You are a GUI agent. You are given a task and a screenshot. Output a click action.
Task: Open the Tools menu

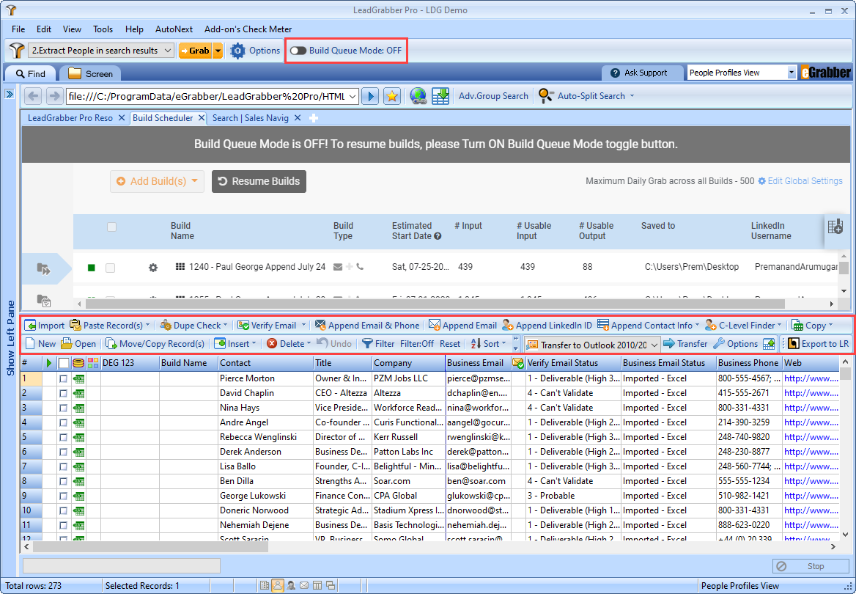(103, 29)
